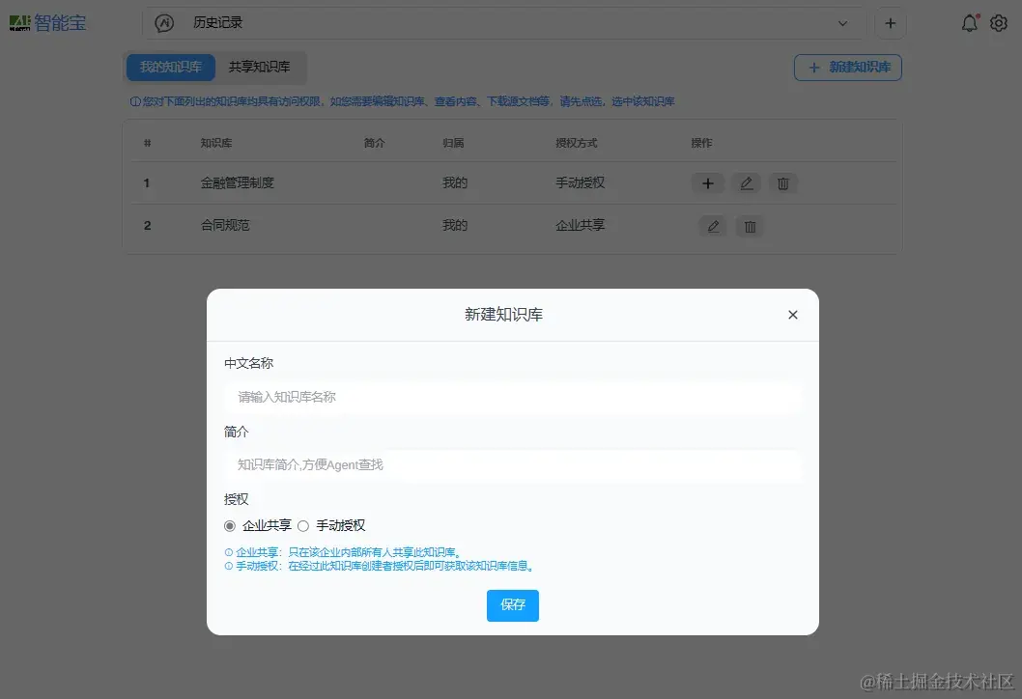Click the delete trash icon for 金融管理制度
Image resolution: width=1022 pixels, height=699 pixels.
pos(782,182)
